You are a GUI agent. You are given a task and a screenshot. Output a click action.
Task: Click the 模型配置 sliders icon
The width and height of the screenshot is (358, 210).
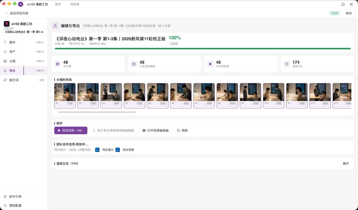5,206
